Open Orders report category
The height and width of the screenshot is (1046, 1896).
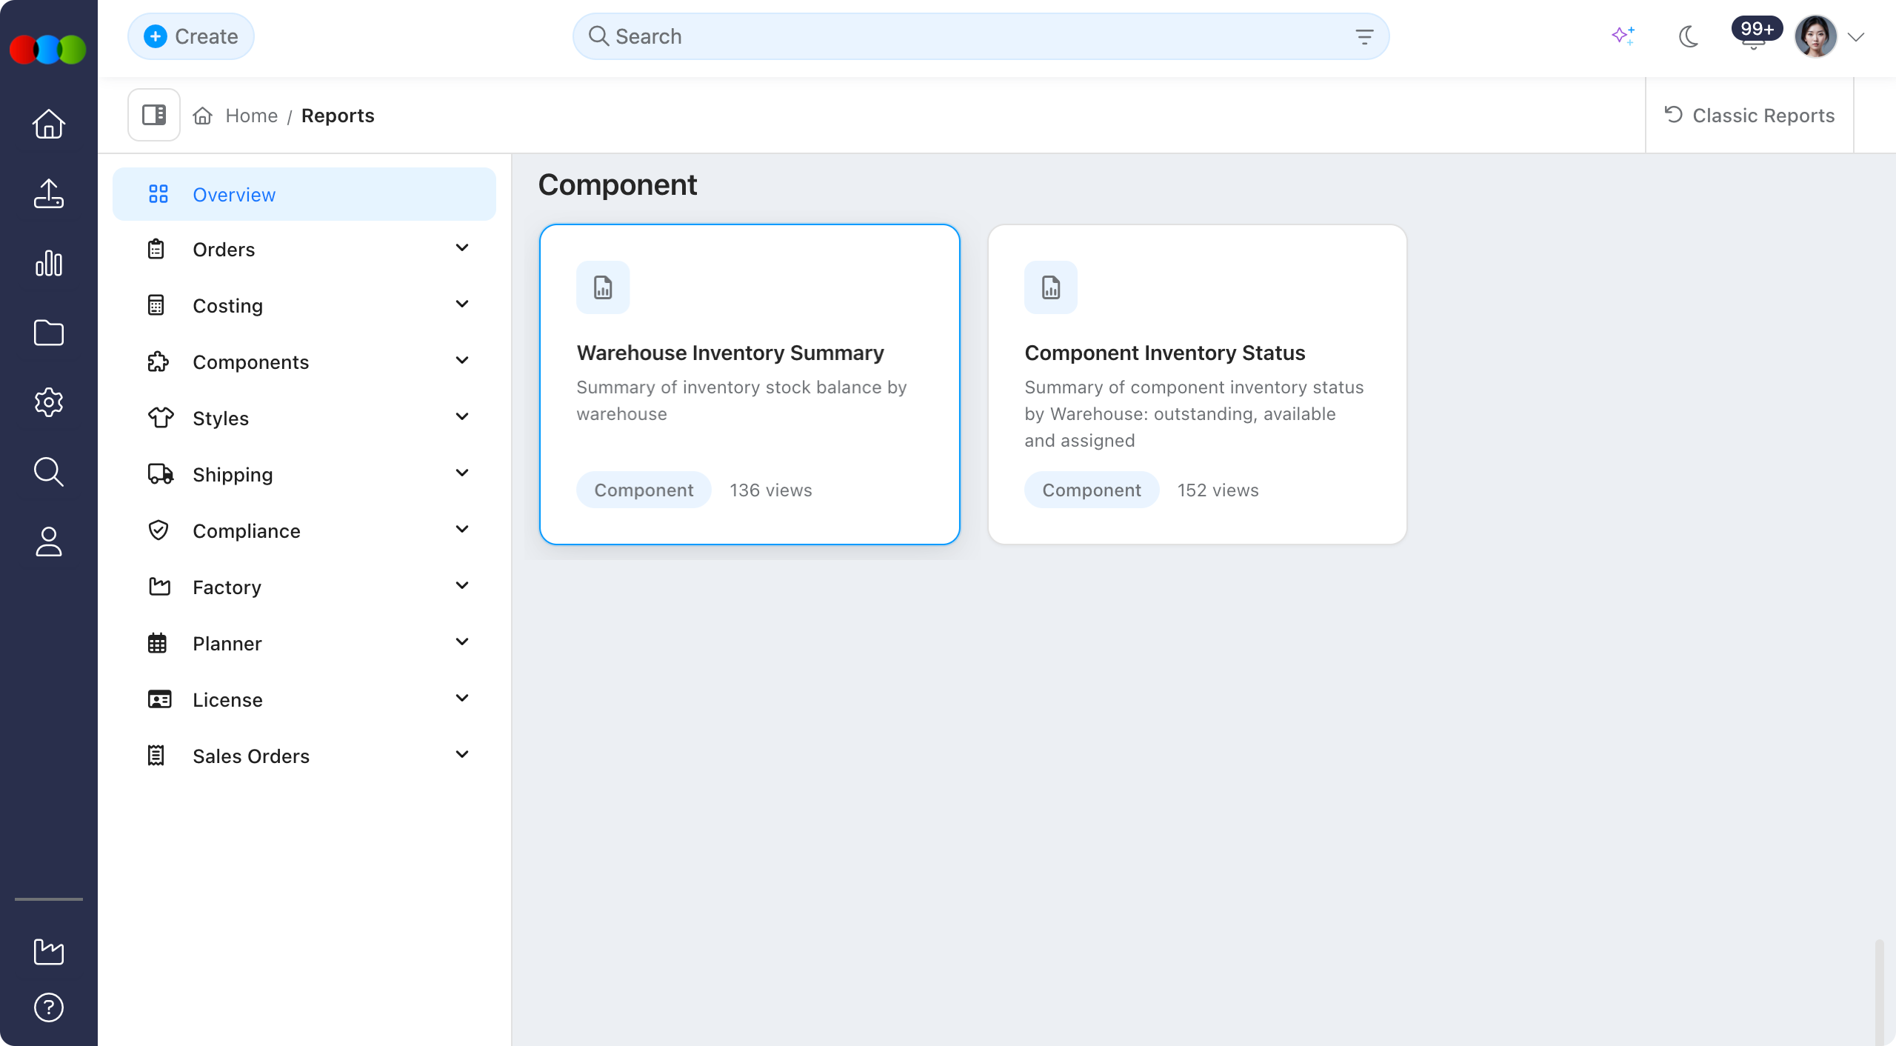[224, 250]
